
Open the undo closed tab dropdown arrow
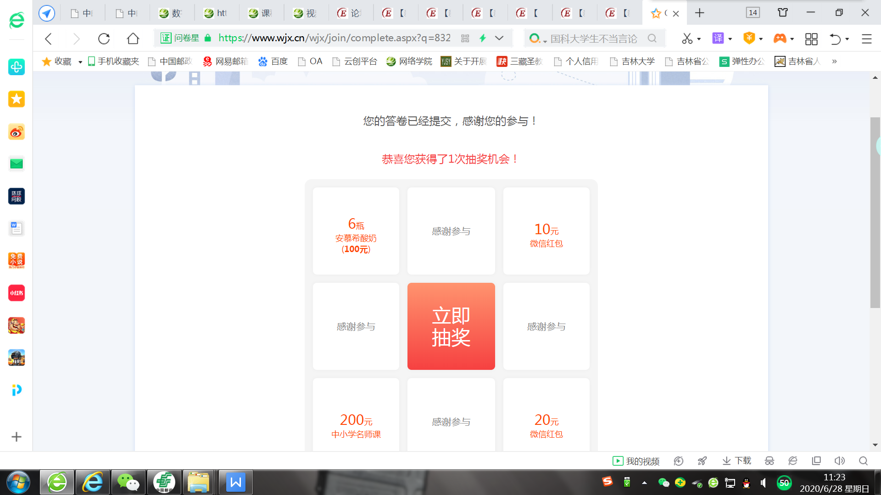point(847,39)
